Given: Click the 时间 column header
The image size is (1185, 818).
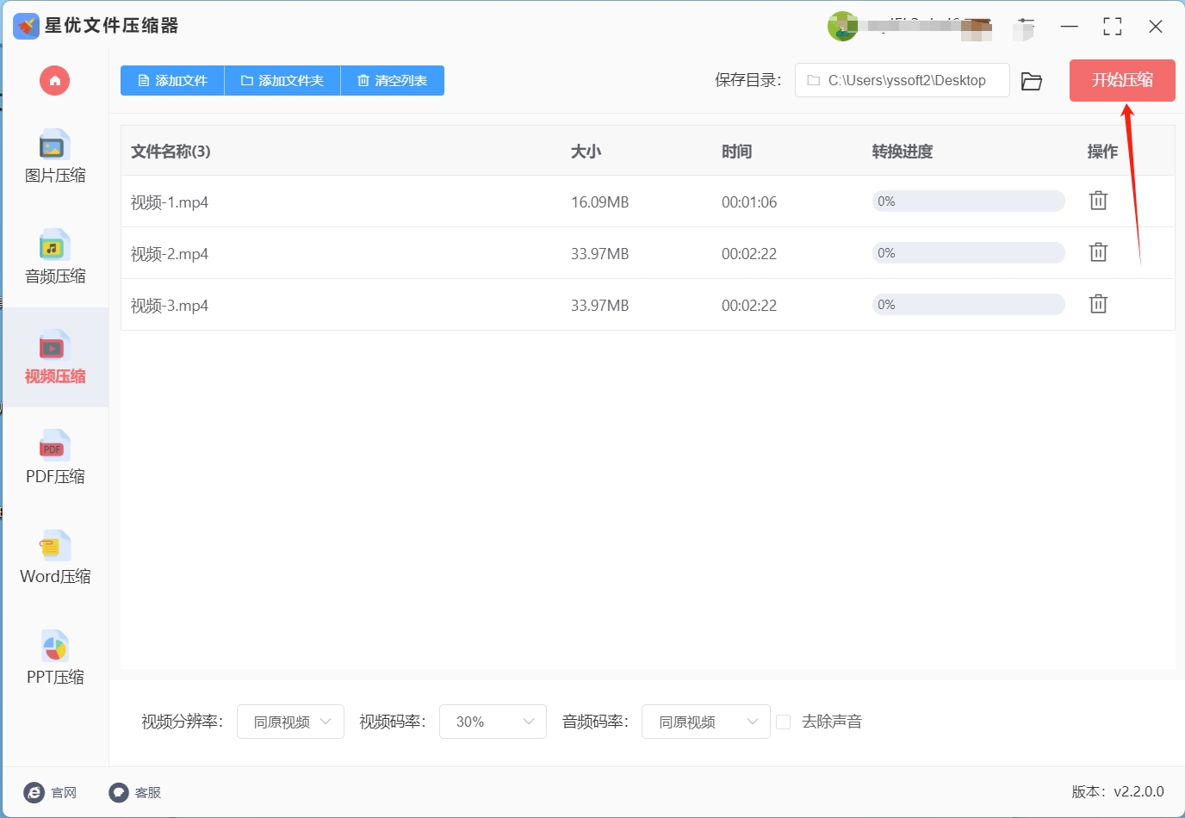Looking at the screenshot, I should tap(737, 152).
